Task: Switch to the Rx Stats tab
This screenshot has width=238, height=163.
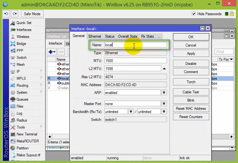Action: coord(147,36)
